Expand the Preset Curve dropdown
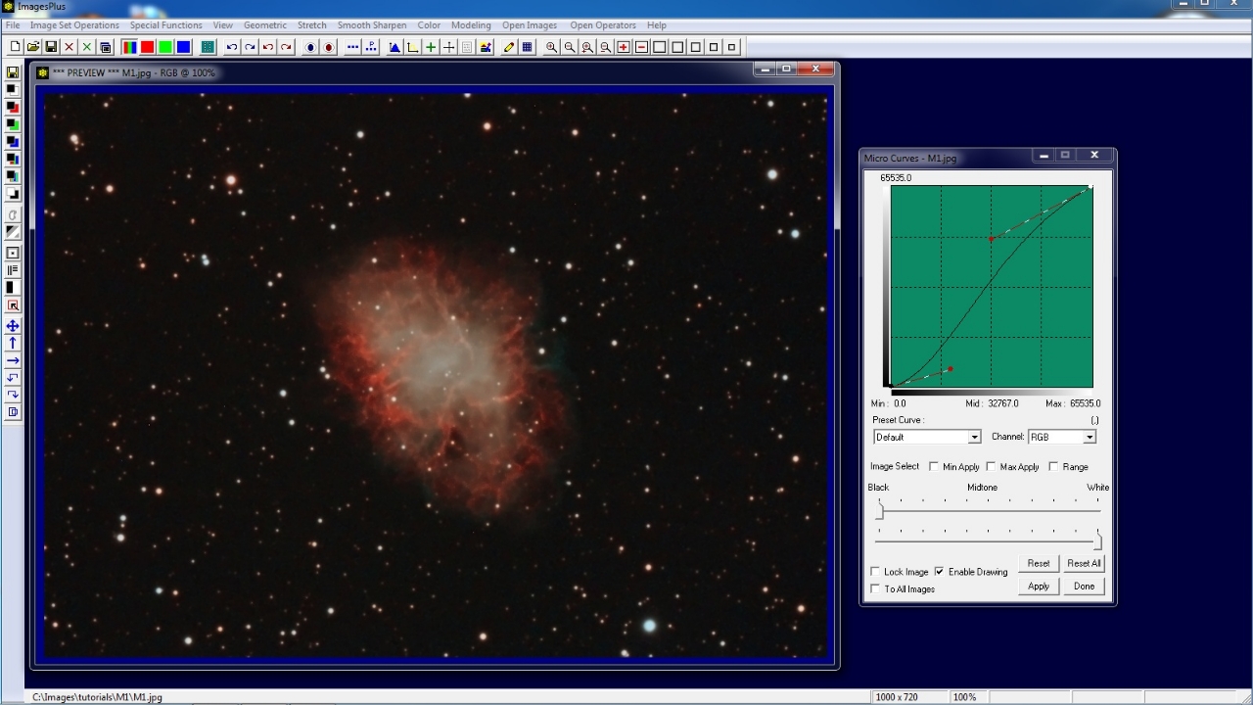This screenshot has height=705, width=1253. click(974, 437)
